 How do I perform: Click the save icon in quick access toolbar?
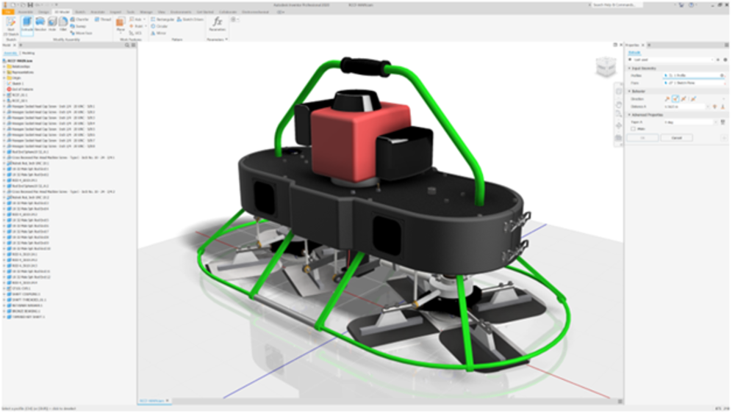tap(30, 4)
